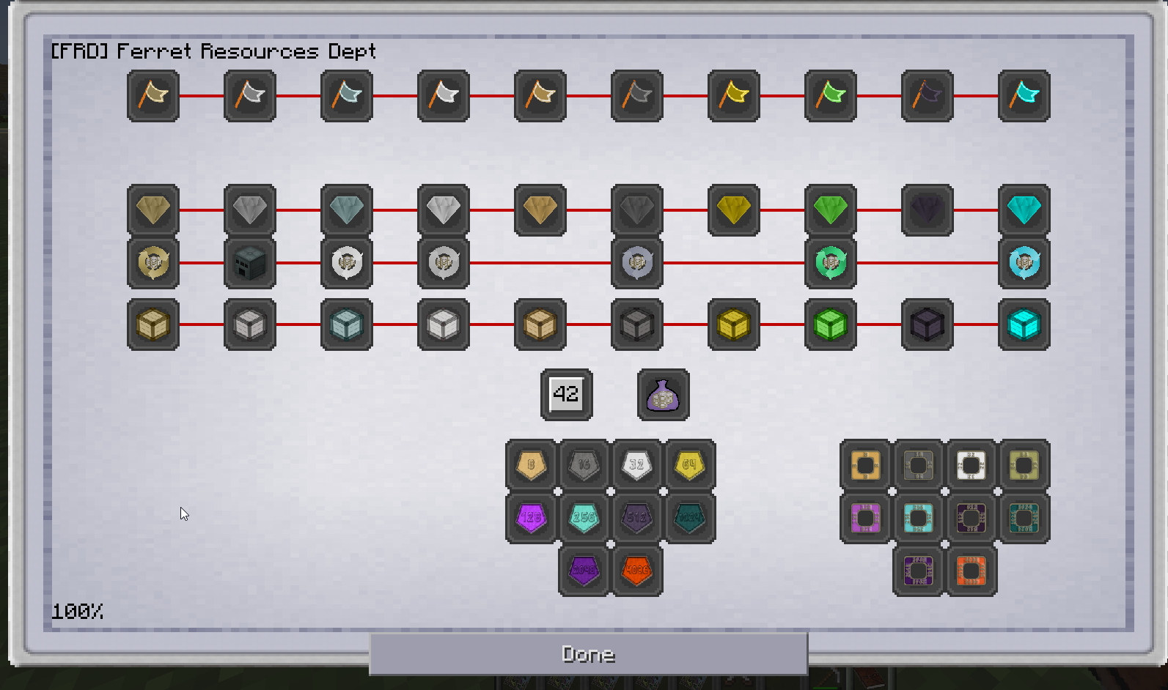Screen dimensions: 1168x690
Task: Open the yellow cube quest
Action: [x=734, y=324]
